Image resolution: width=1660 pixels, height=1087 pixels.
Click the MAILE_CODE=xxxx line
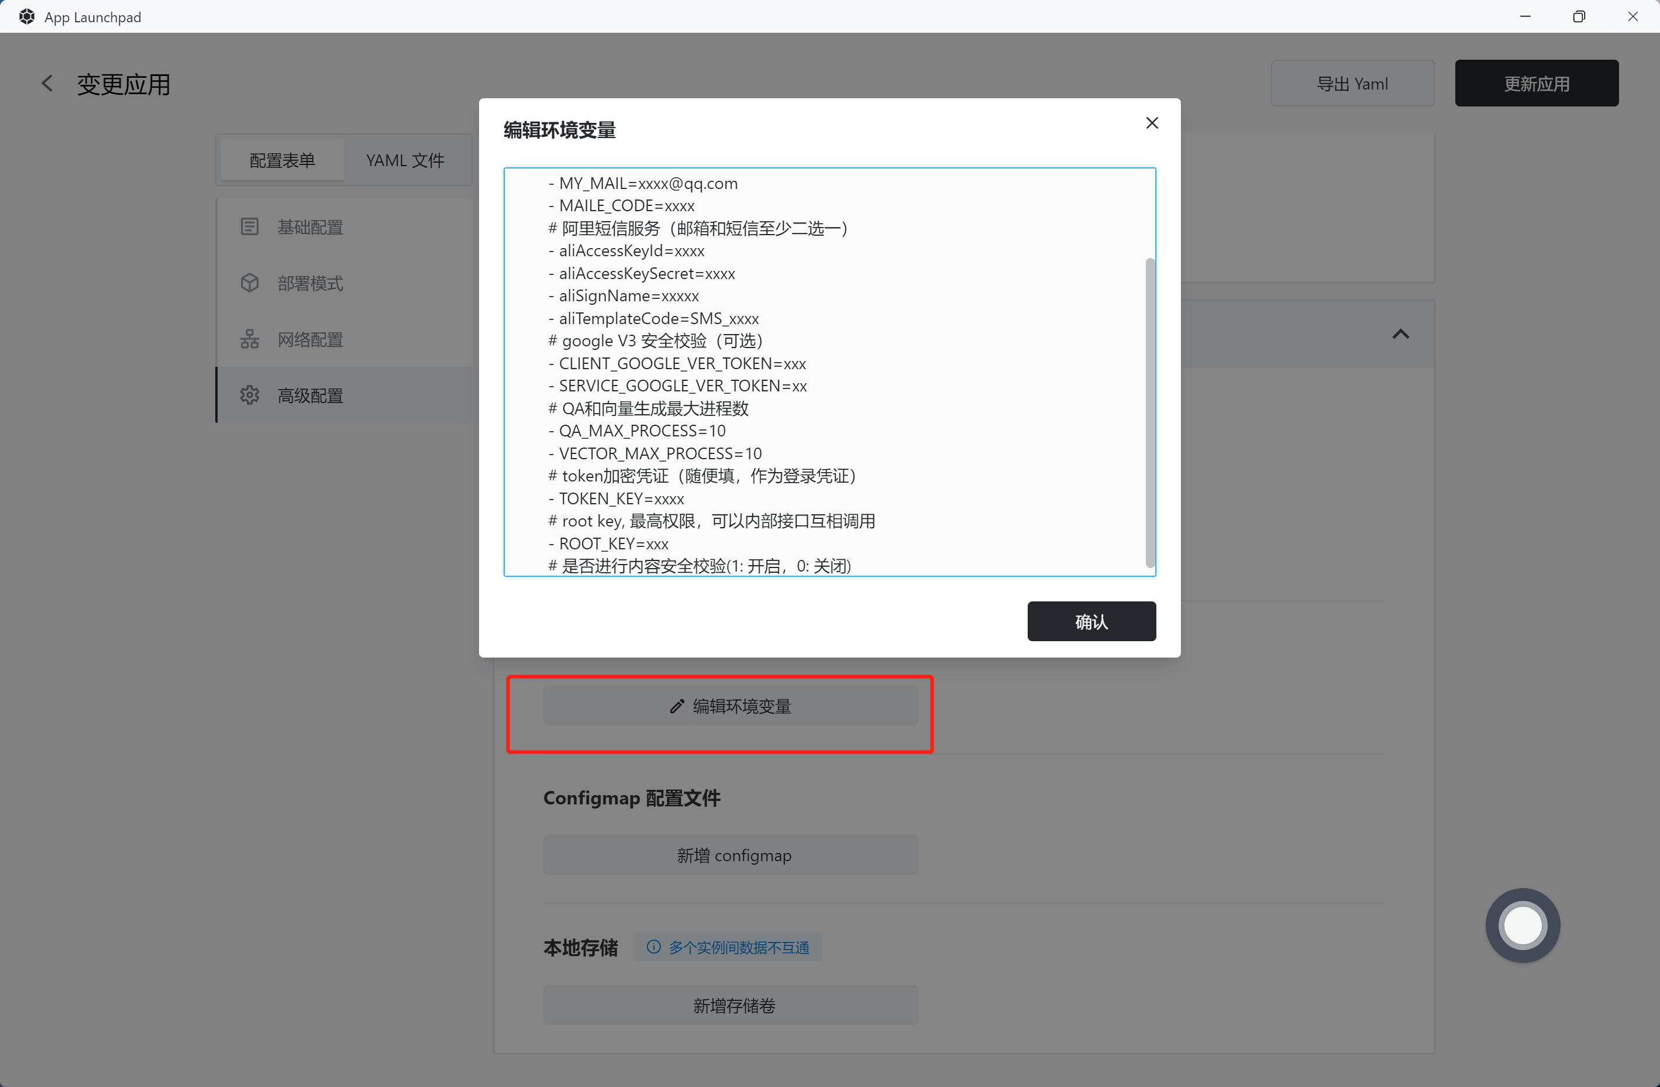tap(621, 206)
